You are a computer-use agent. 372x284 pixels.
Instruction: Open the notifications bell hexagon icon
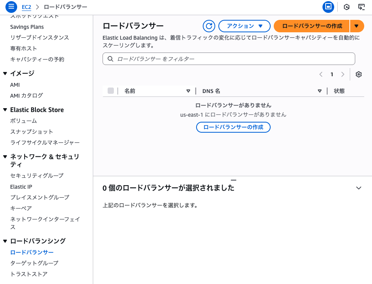pos(346,7)
